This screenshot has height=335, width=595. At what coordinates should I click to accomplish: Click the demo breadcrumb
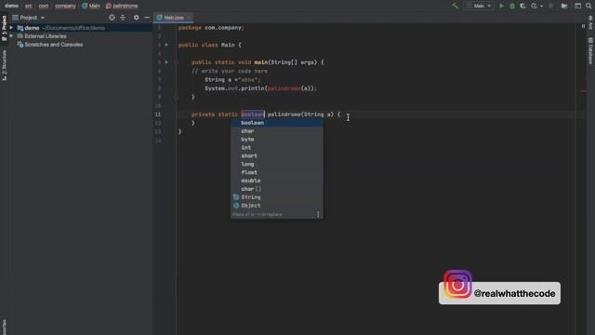[11, 6]
